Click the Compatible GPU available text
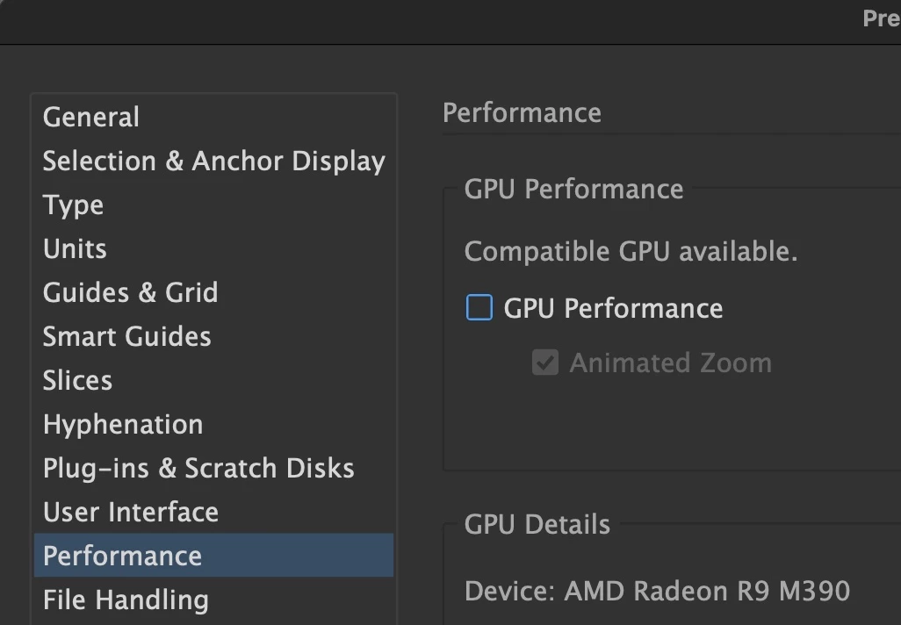 (x=631, y=252)
